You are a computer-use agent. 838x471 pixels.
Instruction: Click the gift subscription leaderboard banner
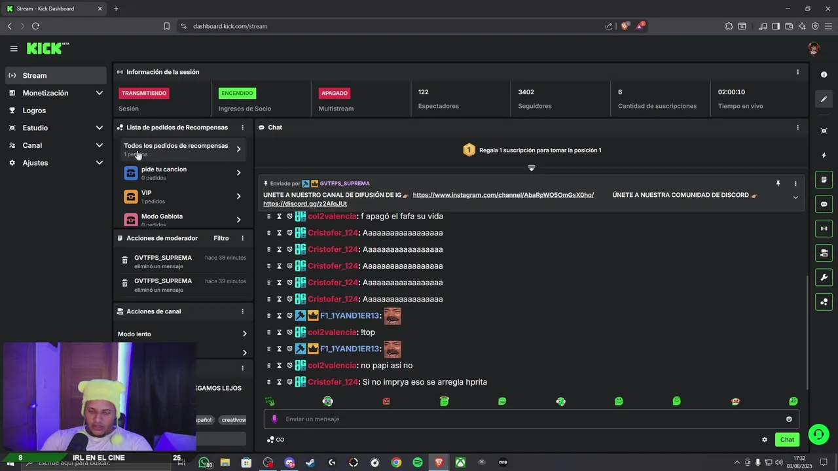click(x=532, y=150)
